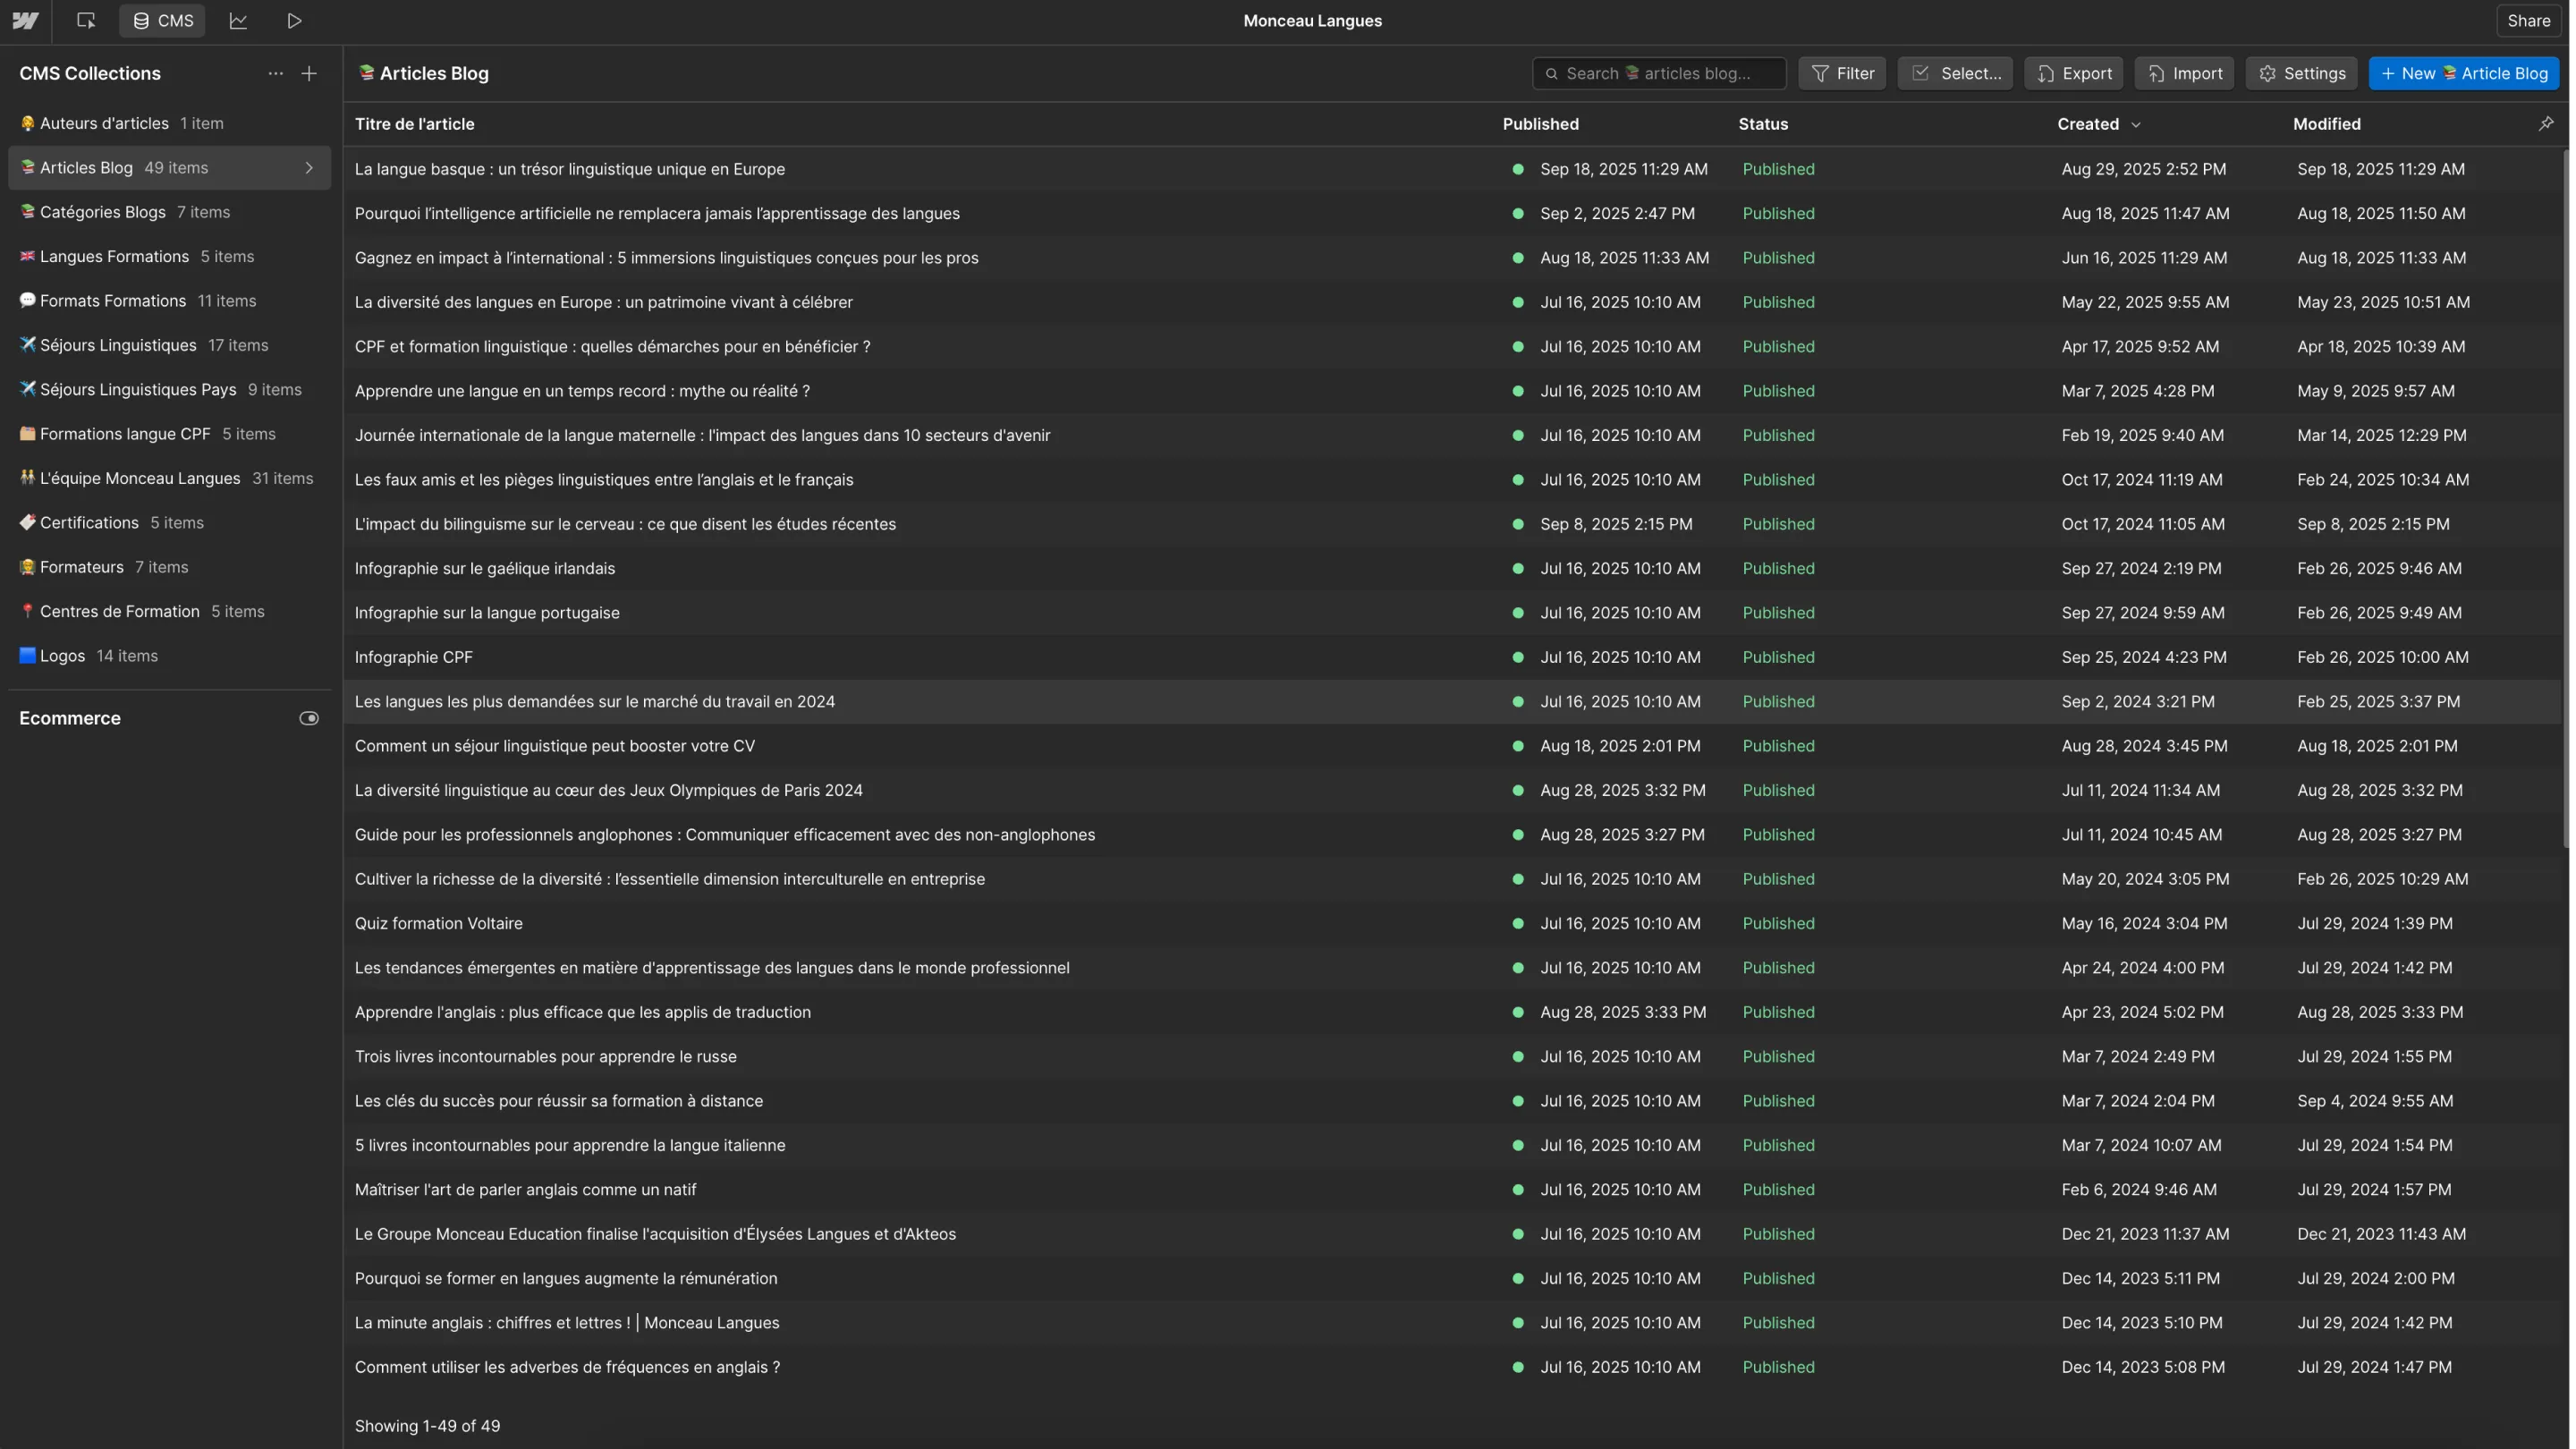Image resolution: width=2576 pixels, height=1449 pixels.
Task: Open the Designer canvas icon
Action: point(86,20)
